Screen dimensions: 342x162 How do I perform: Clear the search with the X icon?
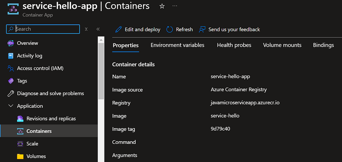[86, 29]
